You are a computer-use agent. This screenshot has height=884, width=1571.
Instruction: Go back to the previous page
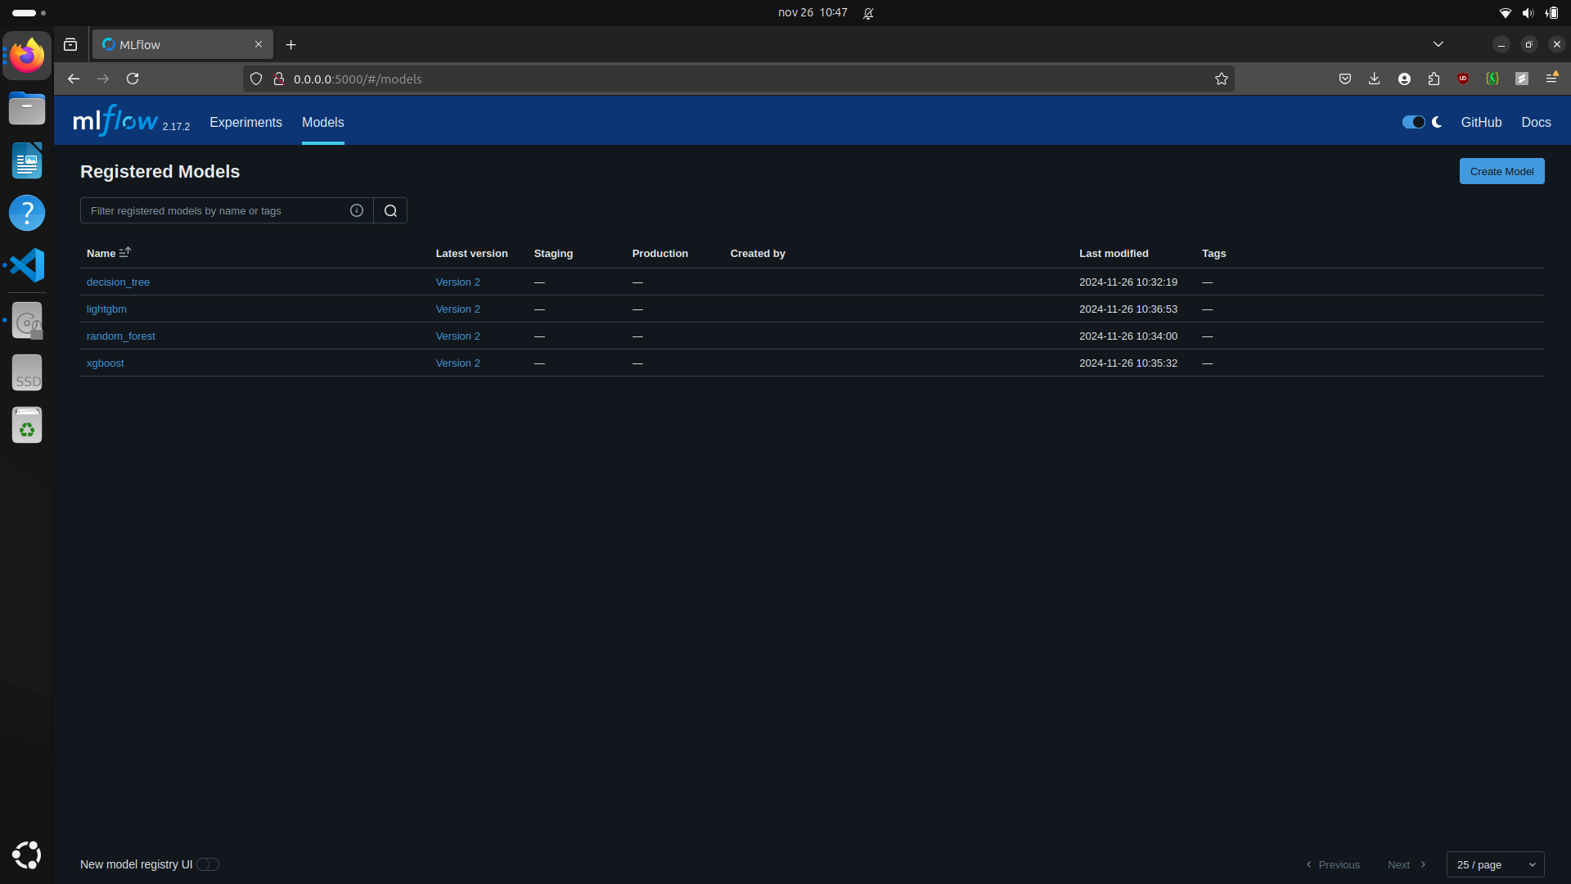pyautogui.click(x=74, y=79)
